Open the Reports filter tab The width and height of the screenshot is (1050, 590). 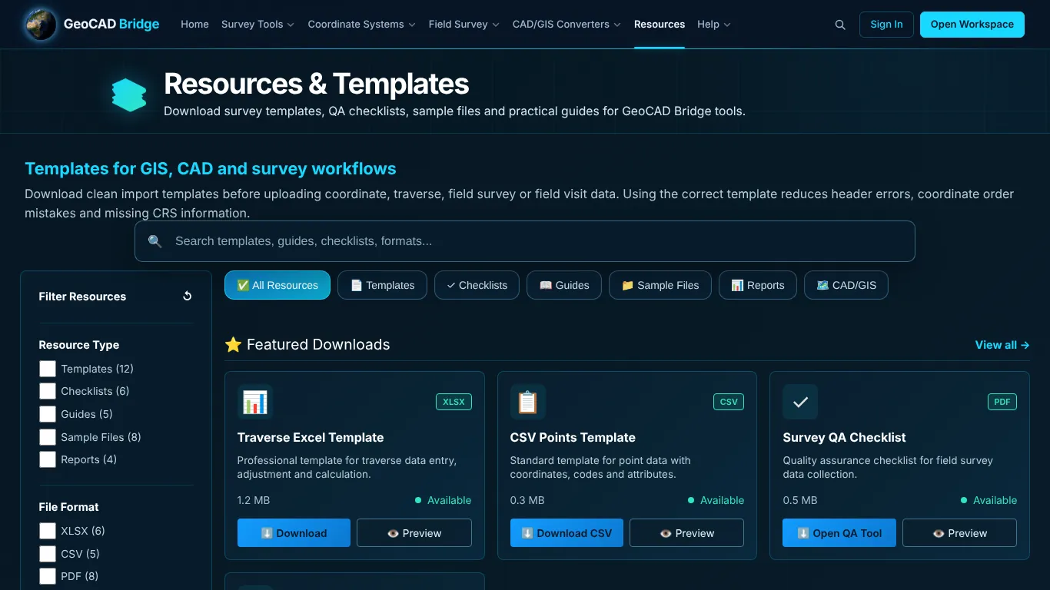coord(758,285)
